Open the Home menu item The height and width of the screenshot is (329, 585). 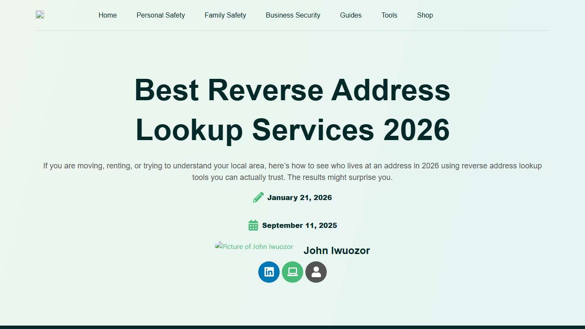click(x=107, y=15)
